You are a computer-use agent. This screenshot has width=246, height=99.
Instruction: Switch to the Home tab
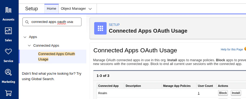click(x=51, y=9)
